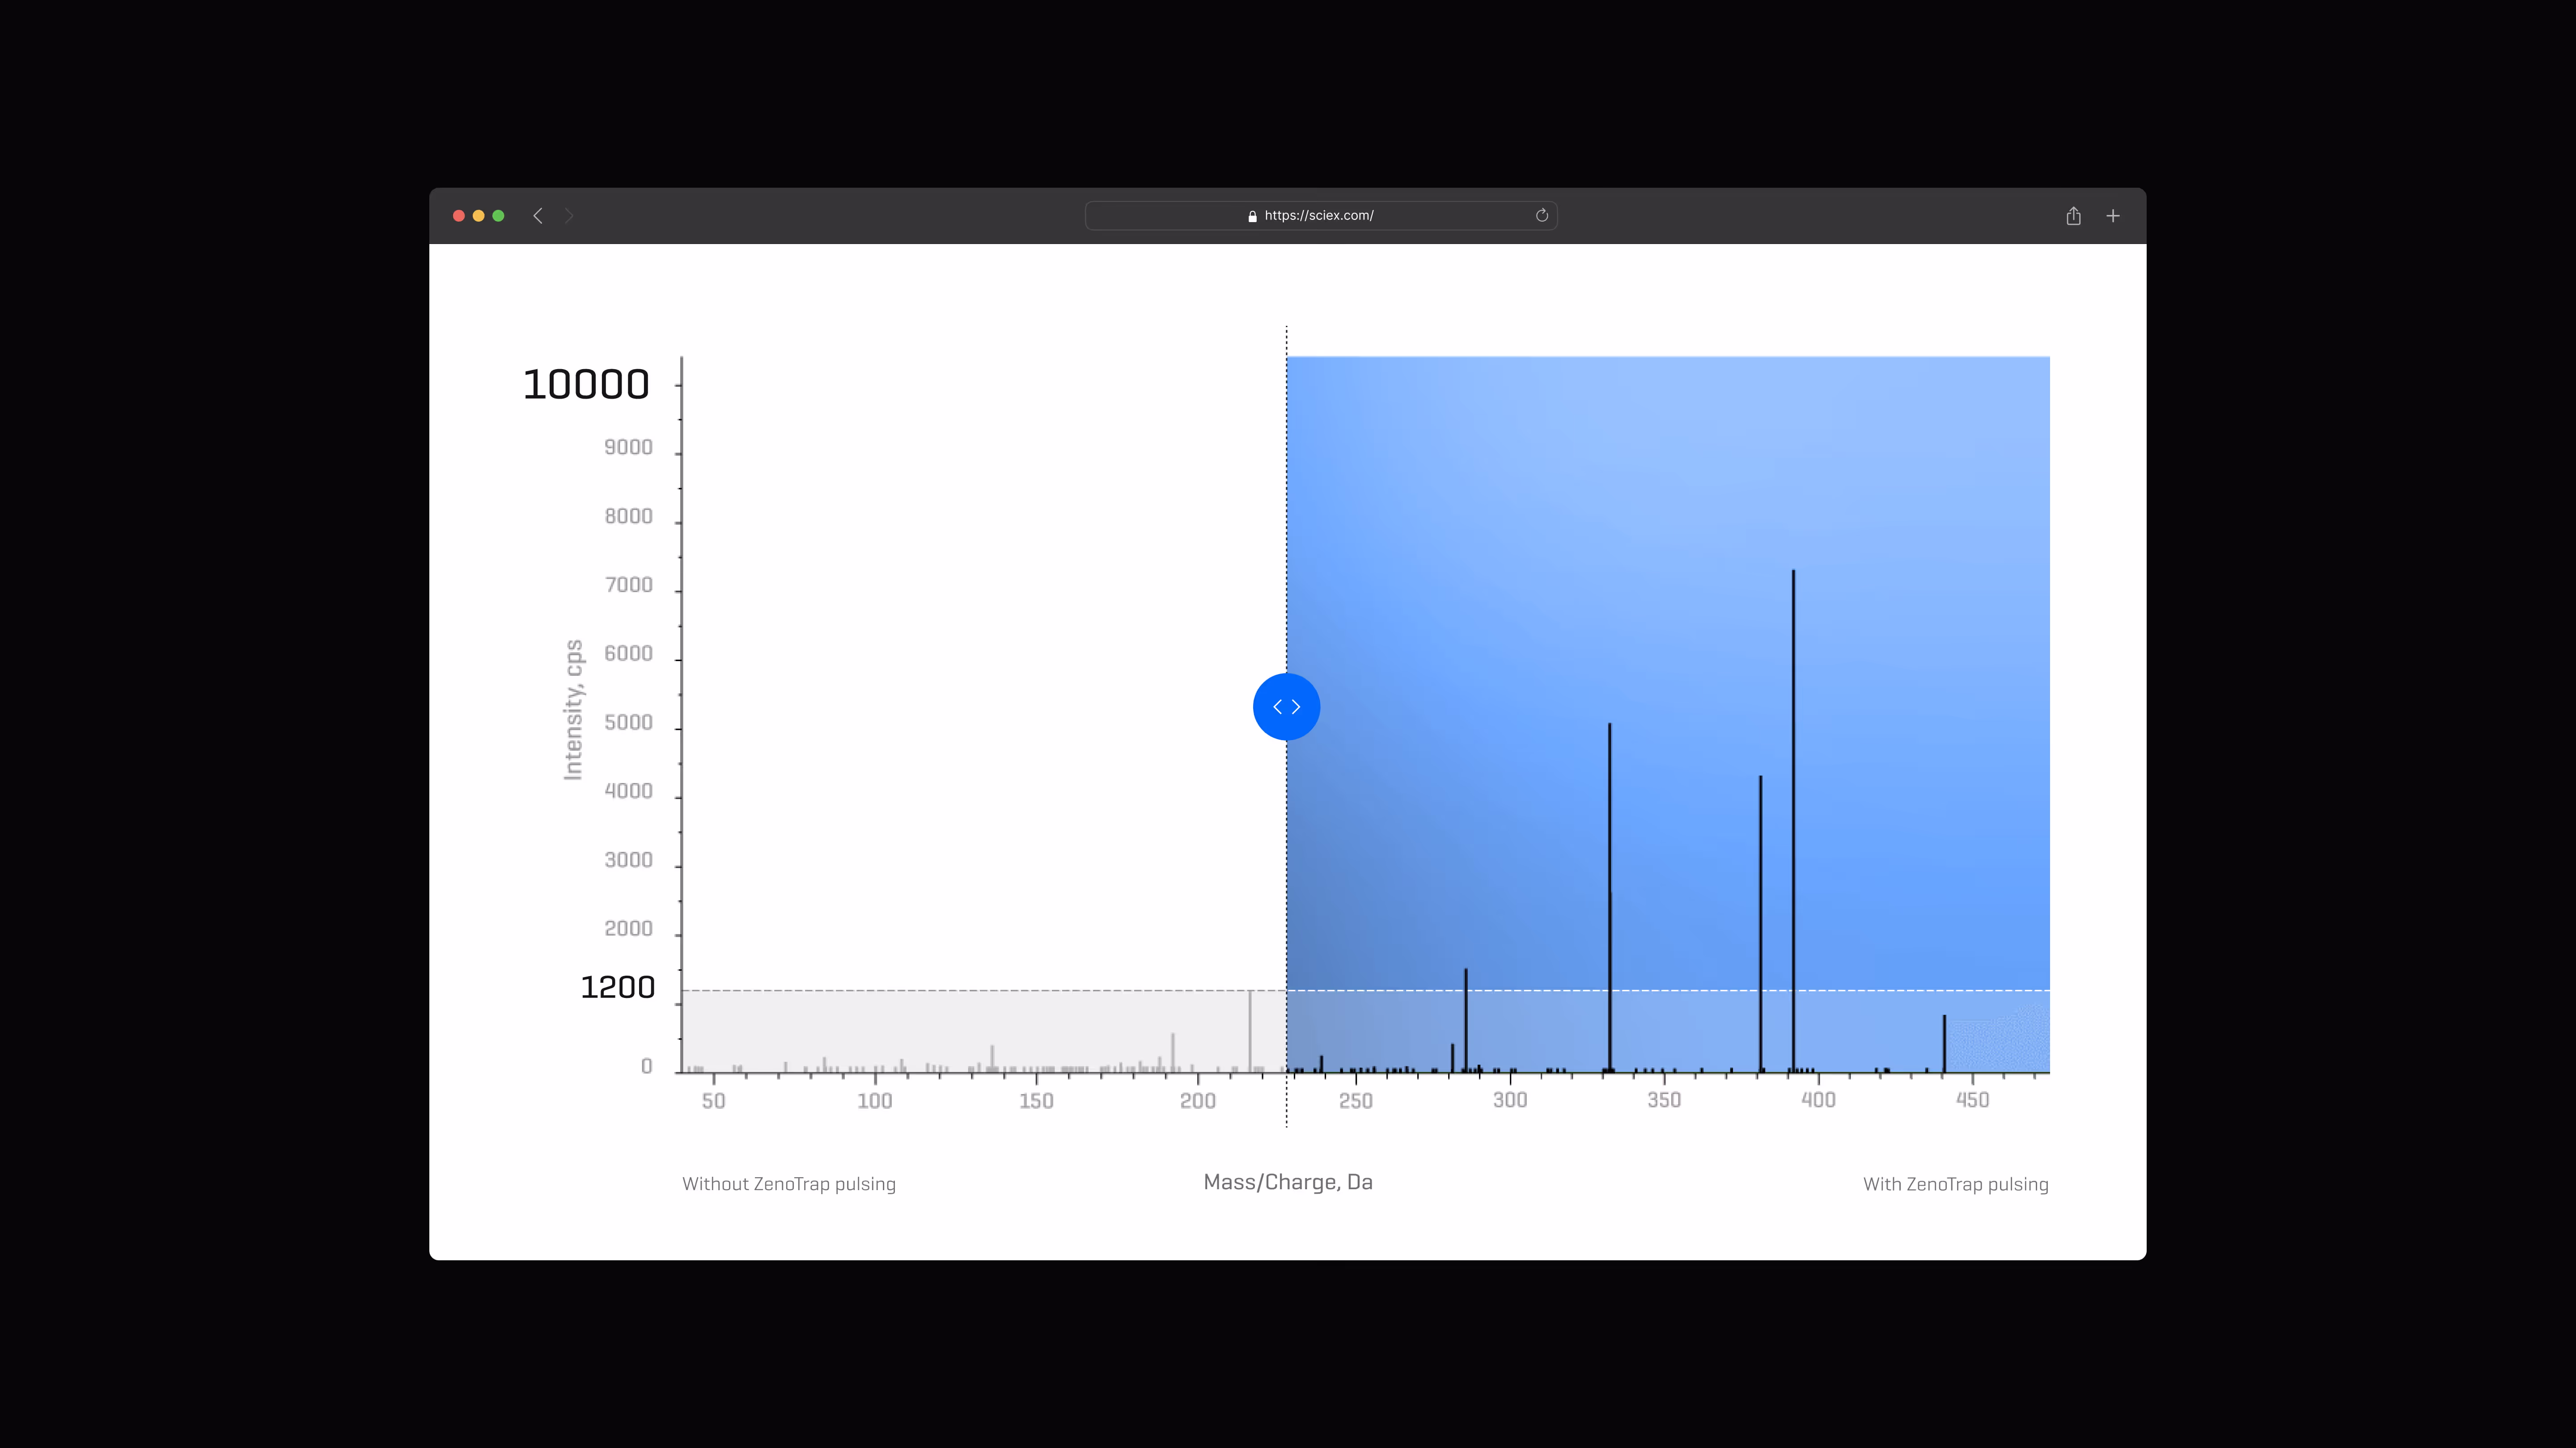Click the 5000 y-axis tick label
This screenshot has width=2576, height=1448.
628,723
